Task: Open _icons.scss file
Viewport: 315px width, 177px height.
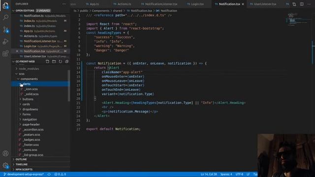Action: click(30, 149)
